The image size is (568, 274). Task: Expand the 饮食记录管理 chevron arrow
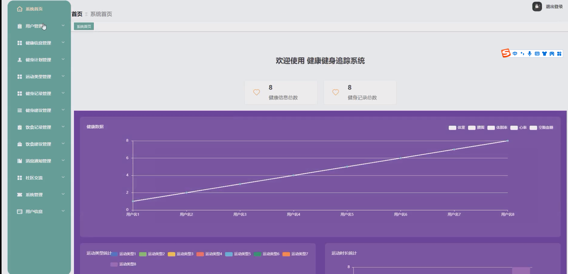63,126
